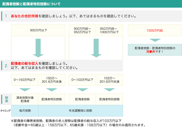Viewport: 182px width, 127px height.
Task: Choose the 0〜150万円以下 spouse income box
Action: tap(25, 80)
